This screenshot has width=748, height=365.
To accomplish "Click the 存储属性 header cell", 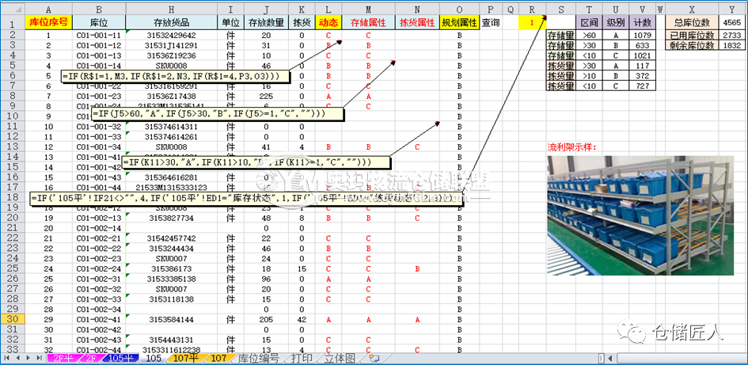I will pyautogui.click(x=368, y=22).
